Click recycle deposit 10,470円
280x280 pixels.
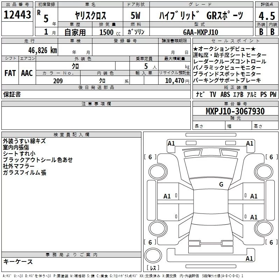point(177,81)
